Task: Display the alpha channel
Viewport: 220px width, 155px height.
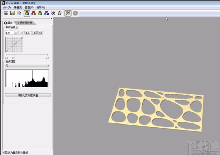Action: 53,13
